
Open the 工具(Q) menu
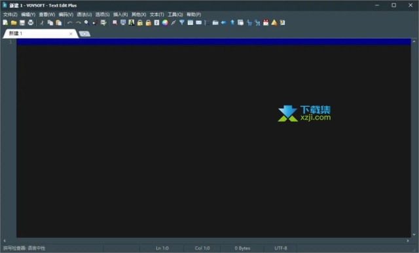175,14
